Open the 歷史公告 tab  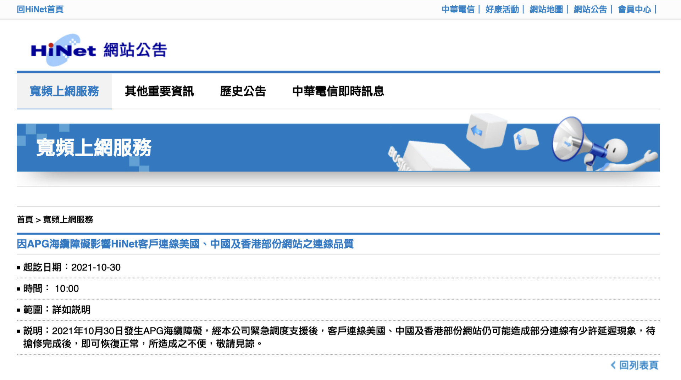tap(243, 91)
